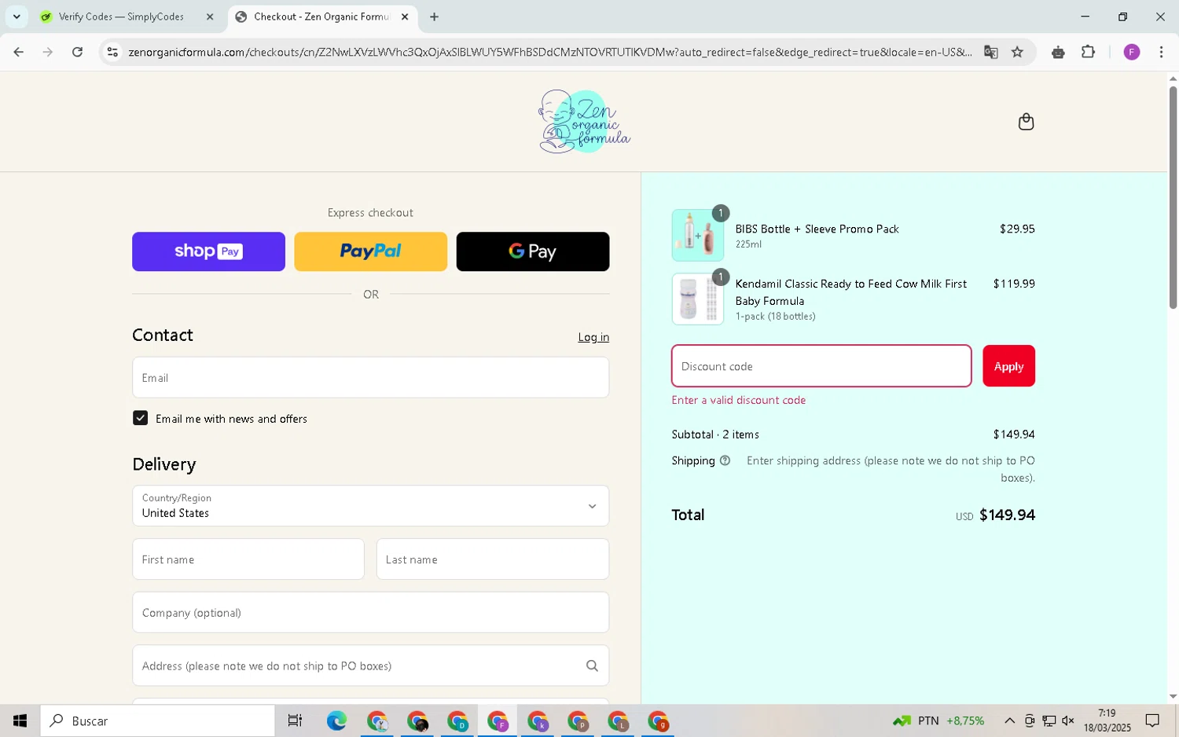
Task: Open the Chrome profile avatar
Action: pos(1131,52)
